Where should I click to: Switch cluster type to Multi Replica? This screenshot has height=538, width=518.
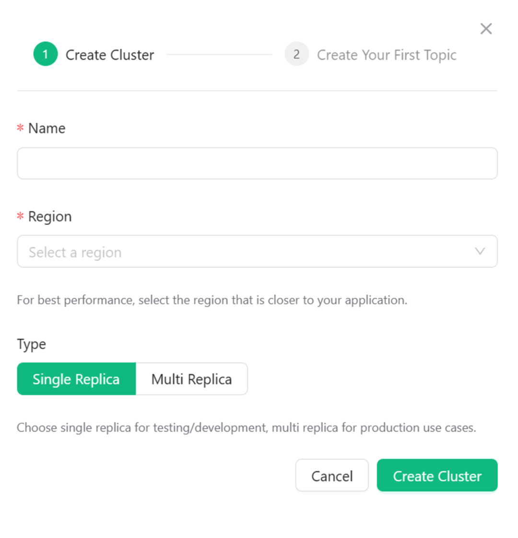pos(191,379)
